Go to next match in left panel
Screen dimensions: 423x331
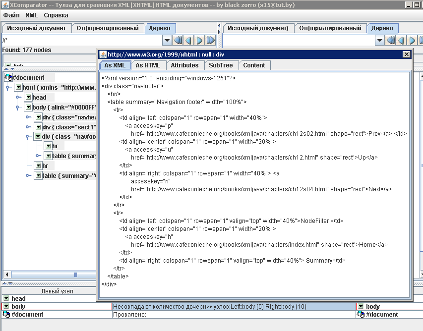tap(199, 40)
